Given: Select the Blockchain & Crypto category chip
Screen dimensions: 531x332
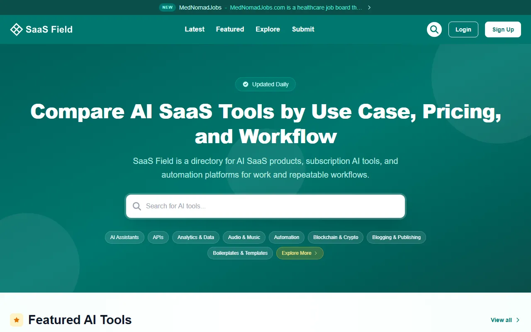Looking at the screenshot, I should click(x=336, y=237).
